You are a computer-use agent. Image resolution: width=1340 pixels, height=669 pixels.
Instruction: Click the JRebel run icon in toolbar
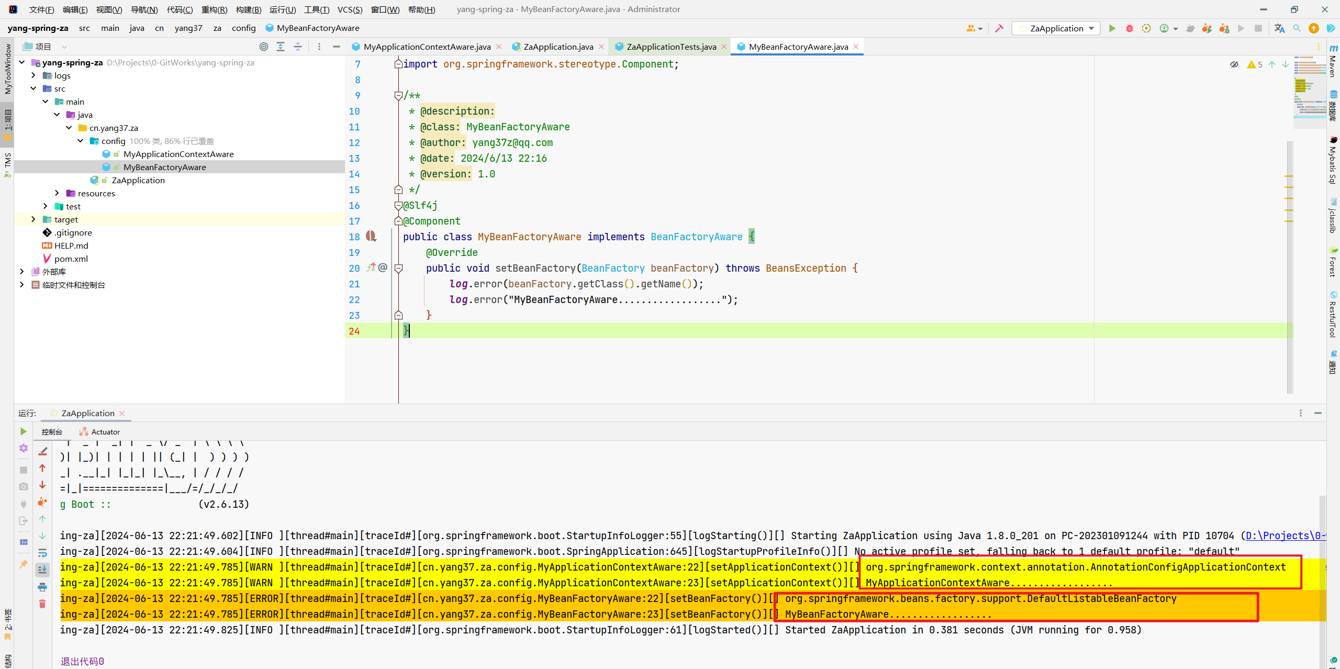point(1207,28)
